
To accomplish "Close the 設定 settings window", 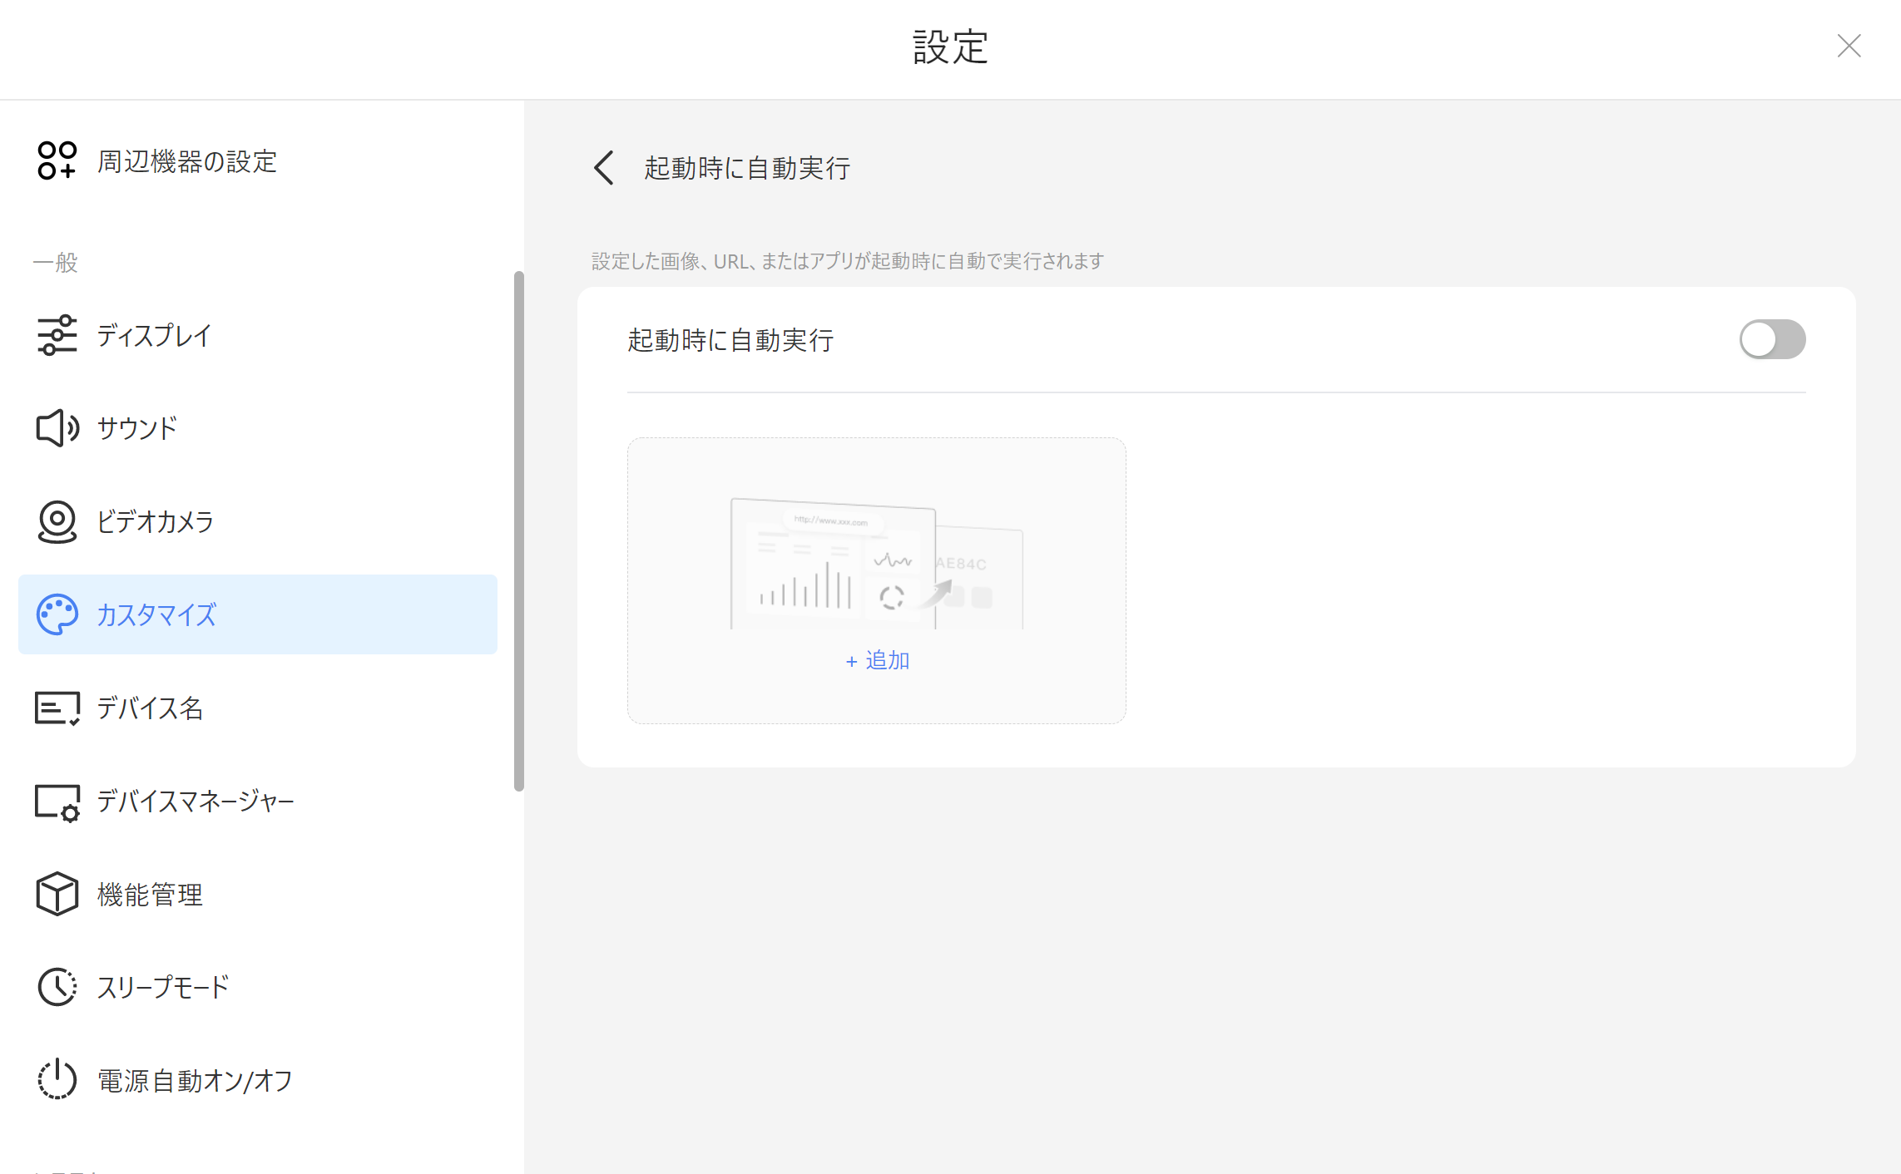I will pyautogui.click(x=1849, y=46).
